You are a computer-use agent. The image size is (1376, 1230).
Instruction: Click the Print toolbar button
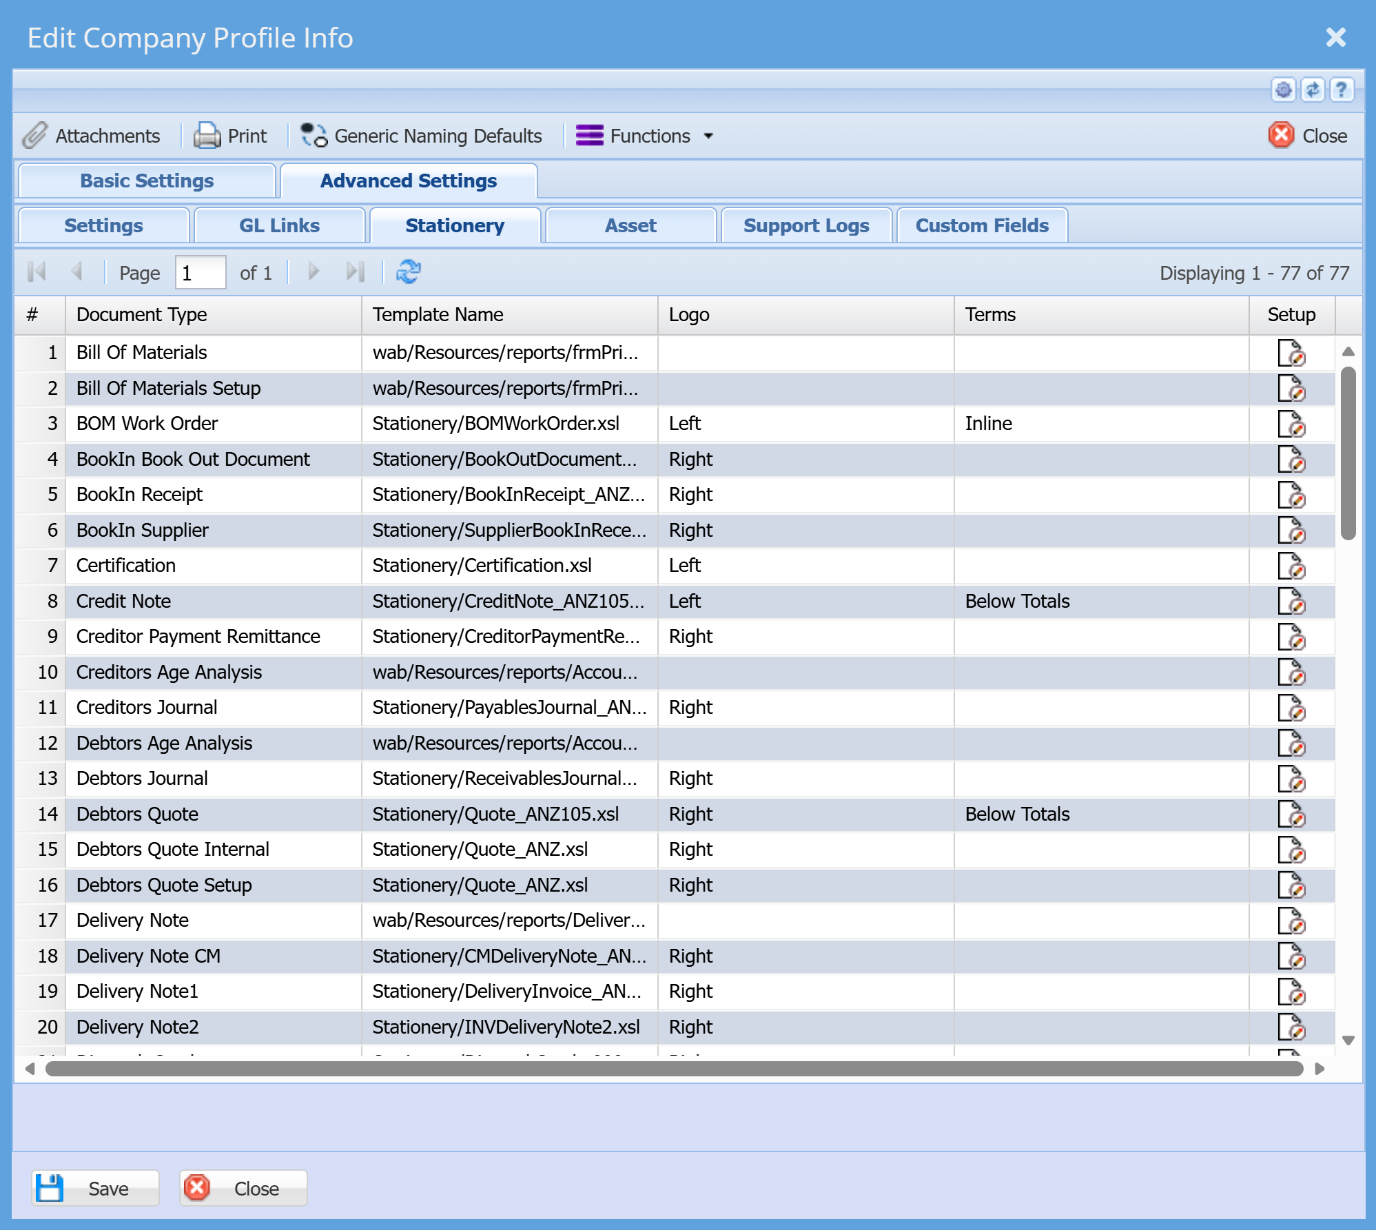(x=231, y=136)
